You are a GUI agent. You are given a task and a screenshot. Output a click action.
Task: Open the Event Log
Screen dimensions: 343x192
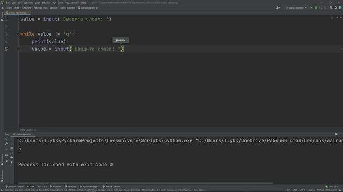tap(332, 187)
